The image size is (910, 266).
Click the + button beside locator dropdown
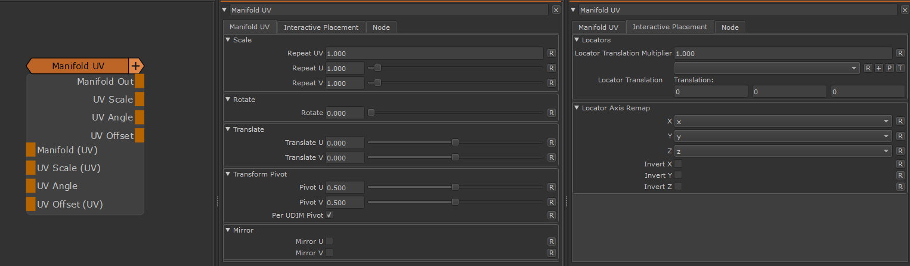pos(878,68)
